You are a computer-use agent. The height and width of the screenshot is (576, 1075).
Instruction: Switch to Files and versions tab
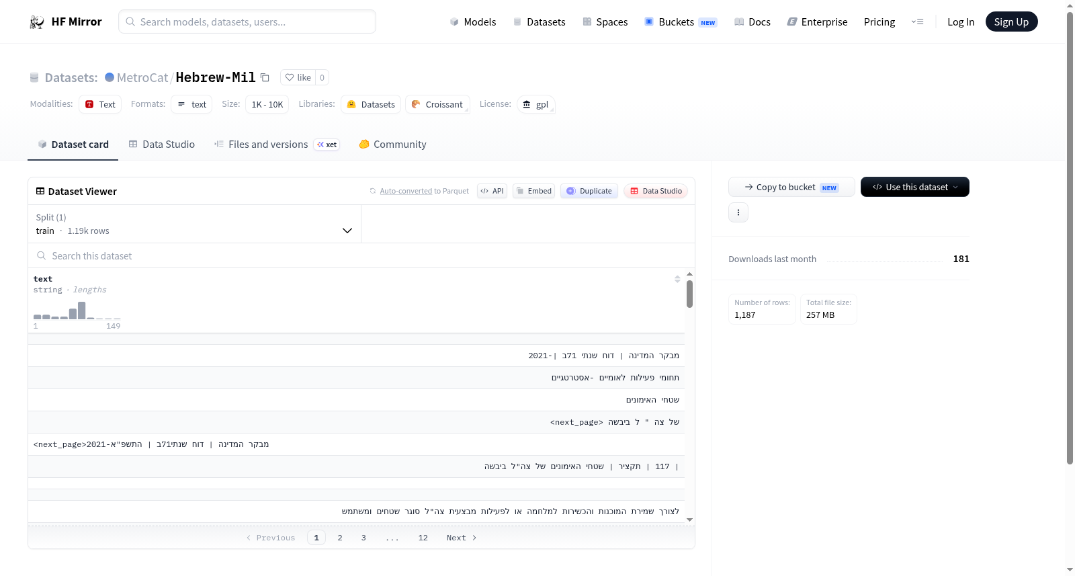point(277,145)
